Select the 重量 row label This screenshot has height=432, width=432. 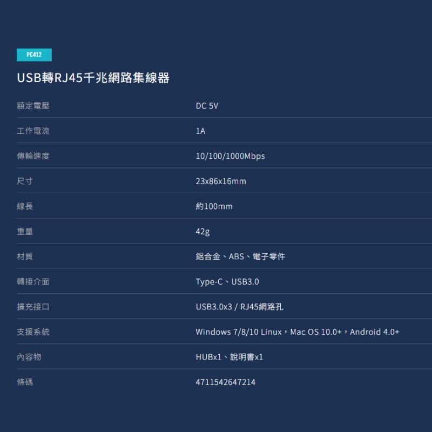pyautogui.click(x=25, y=232)
